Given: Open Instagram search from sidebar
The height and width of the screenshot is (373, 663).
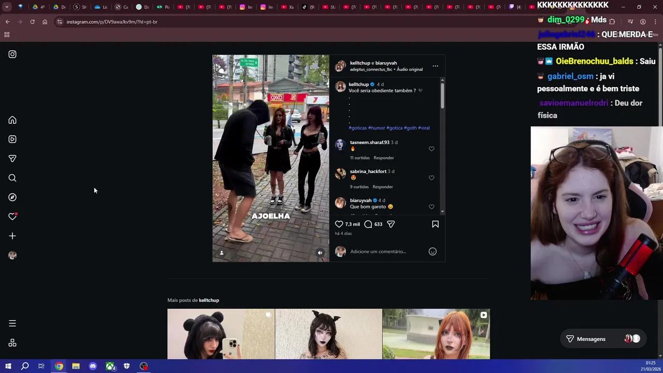Looking at the screenshot, I should click(x=12, y=178).
